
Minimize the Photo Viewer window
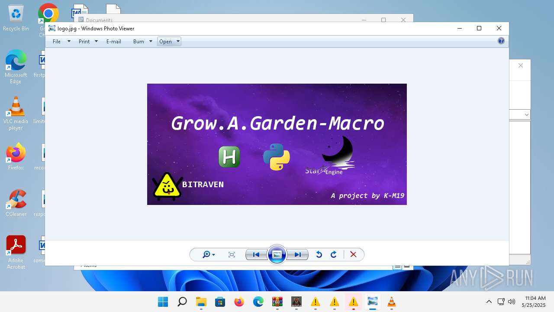click(x=459, y=28)
